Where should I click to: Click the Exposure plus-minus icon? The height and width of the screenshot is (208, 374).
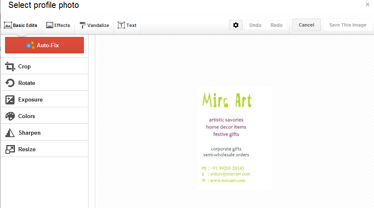10,100
